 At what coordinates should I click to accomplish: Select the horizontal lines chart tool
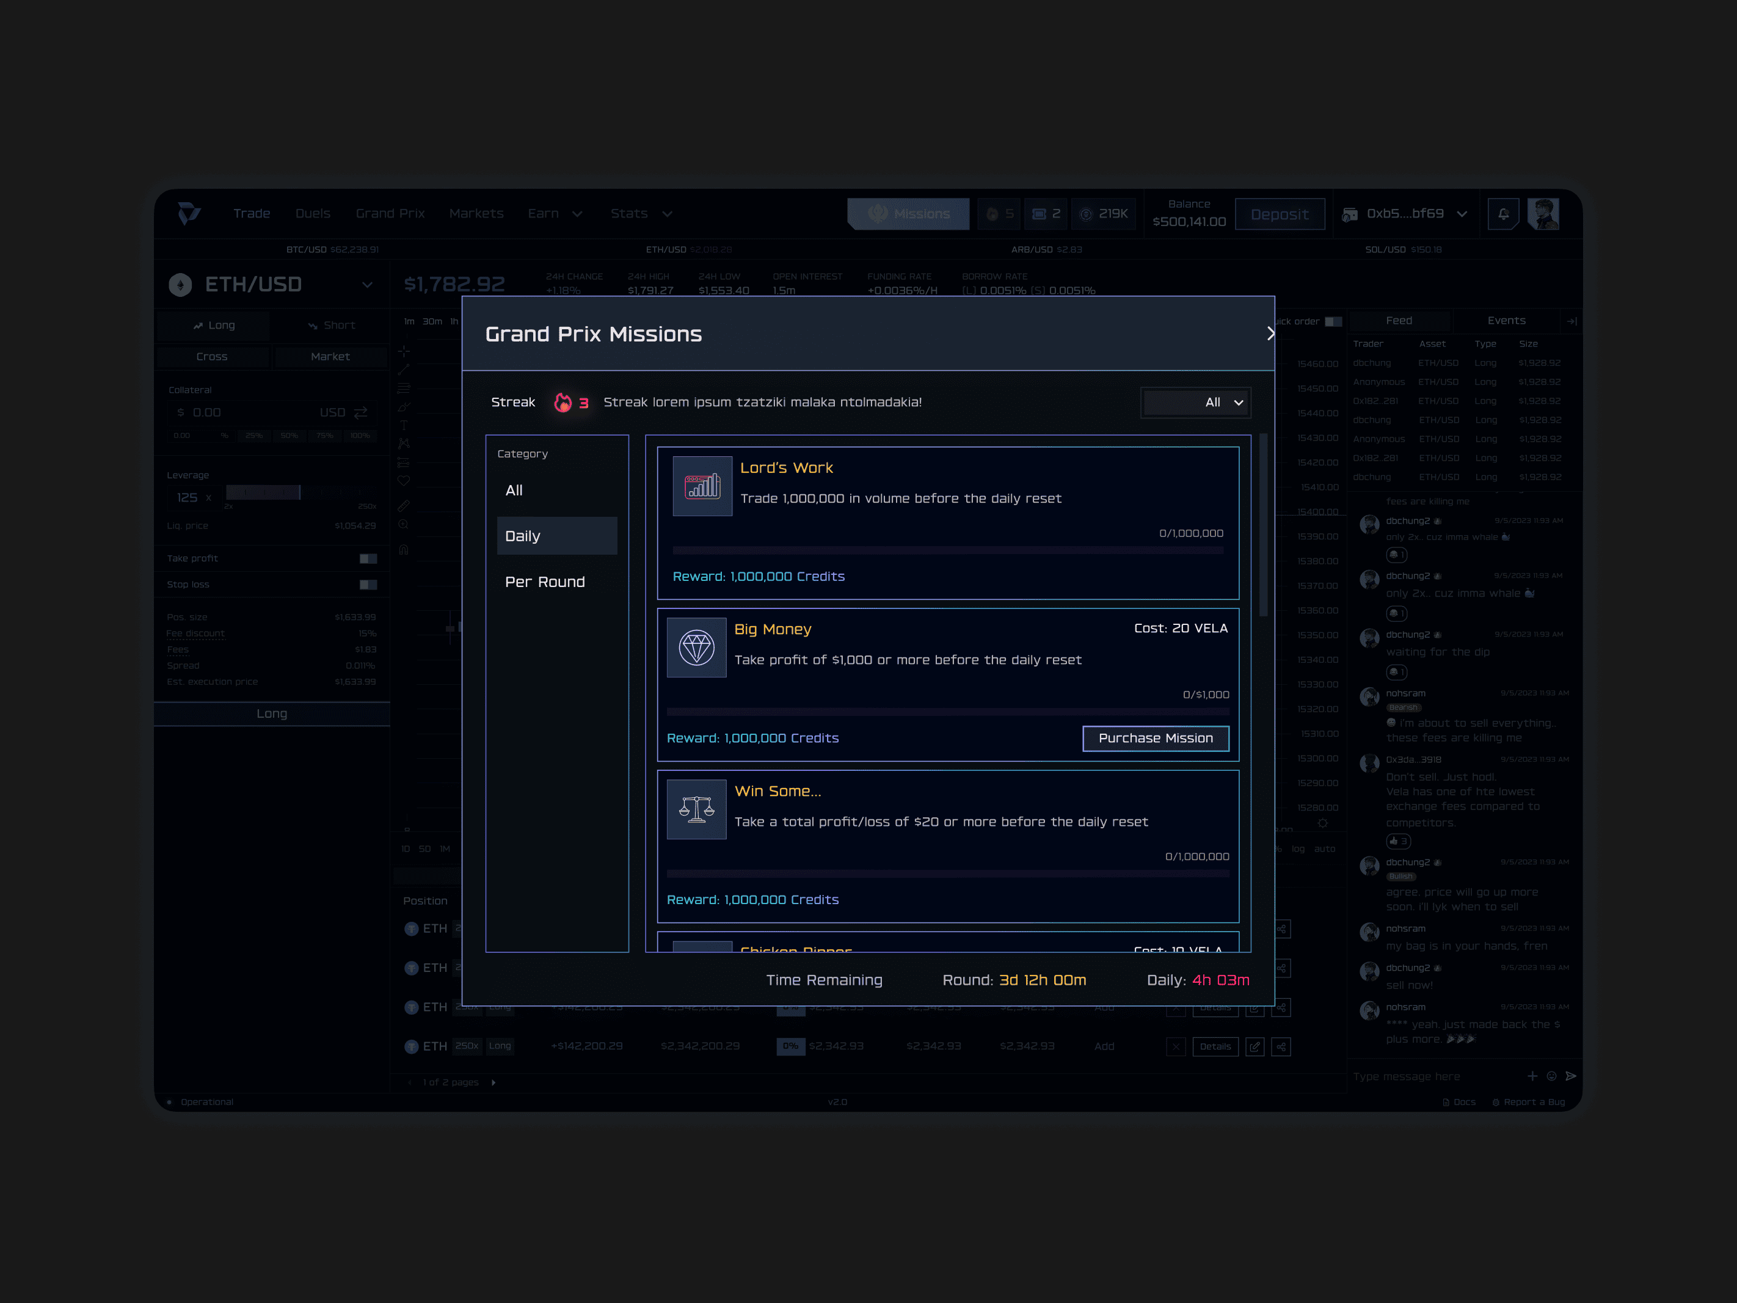pos(404,389)
